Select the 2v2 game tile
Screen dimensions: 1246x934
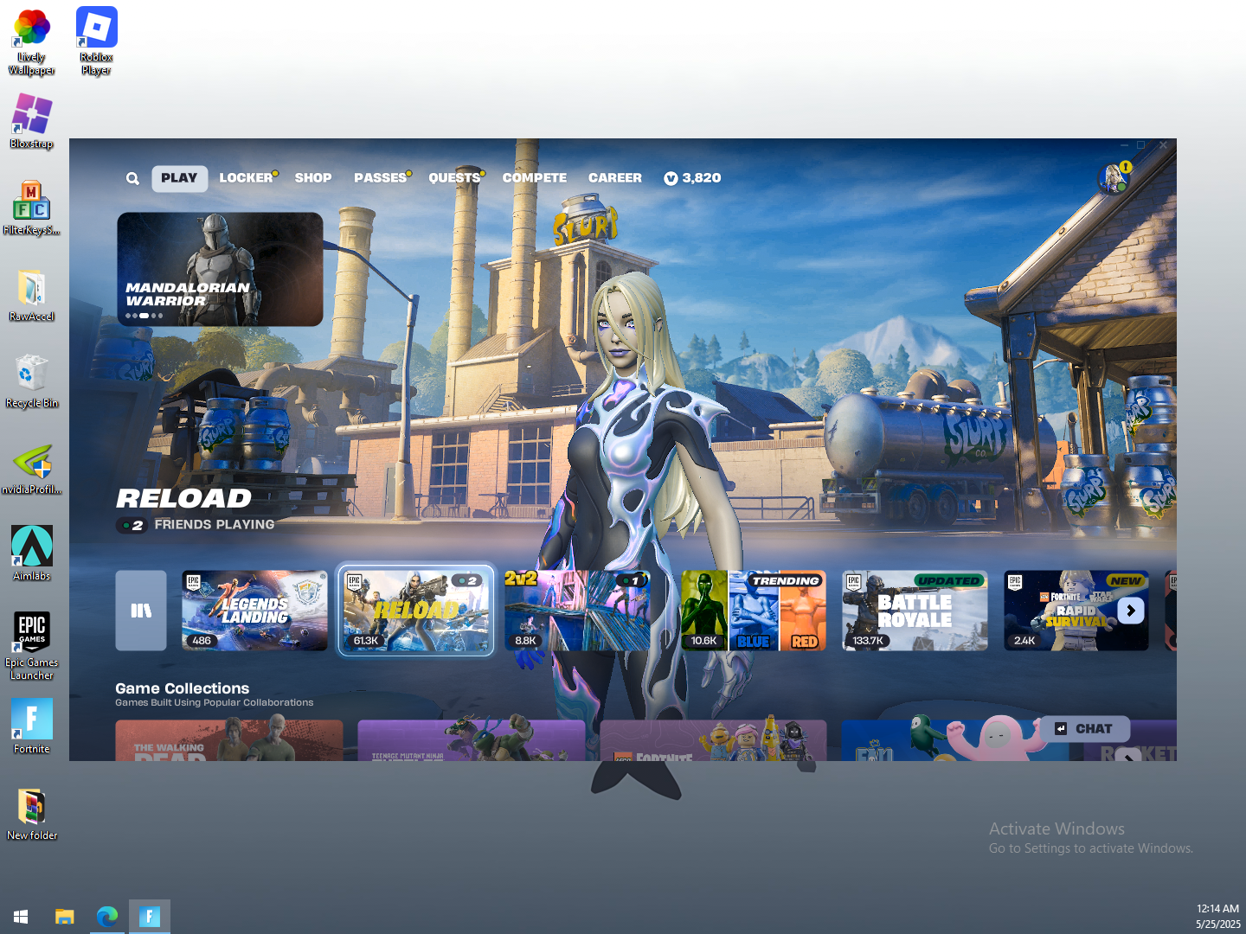(x=577, y=611)
